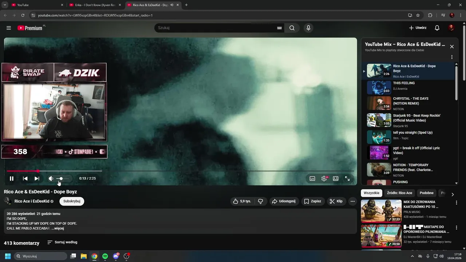Start voice search with microphone
This screenshot has height=262, width=466.
point(308,28)
